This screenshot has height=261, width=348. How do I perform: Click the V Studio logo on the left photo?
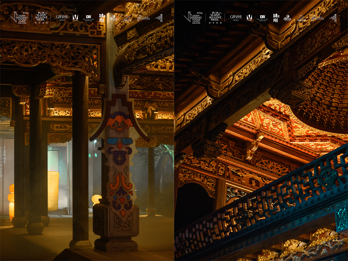(x=75, y=18)
